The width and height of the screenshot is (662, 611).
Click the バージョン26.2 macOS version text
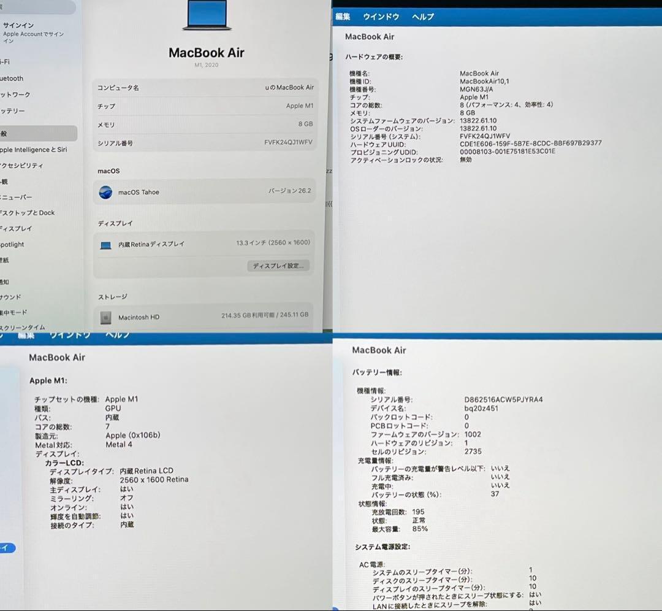point(289,191)
